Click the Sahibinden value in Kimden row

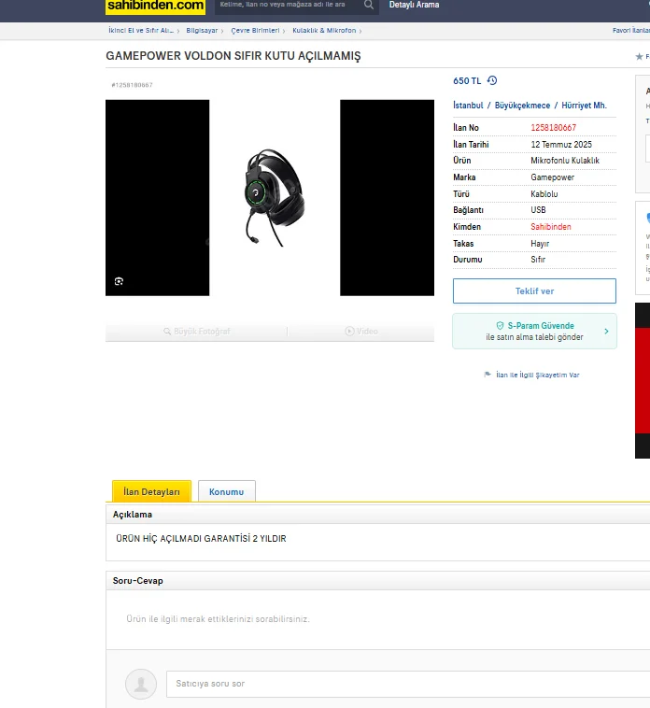pyautogui.click(x=551, y=227)
